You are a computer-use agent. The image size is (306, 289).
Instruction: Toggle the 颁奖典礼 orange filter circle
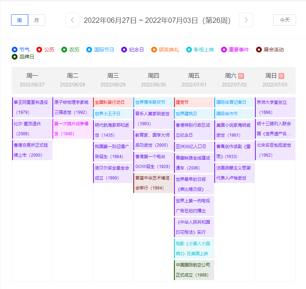pyautogui.click(x=154, y=50)
